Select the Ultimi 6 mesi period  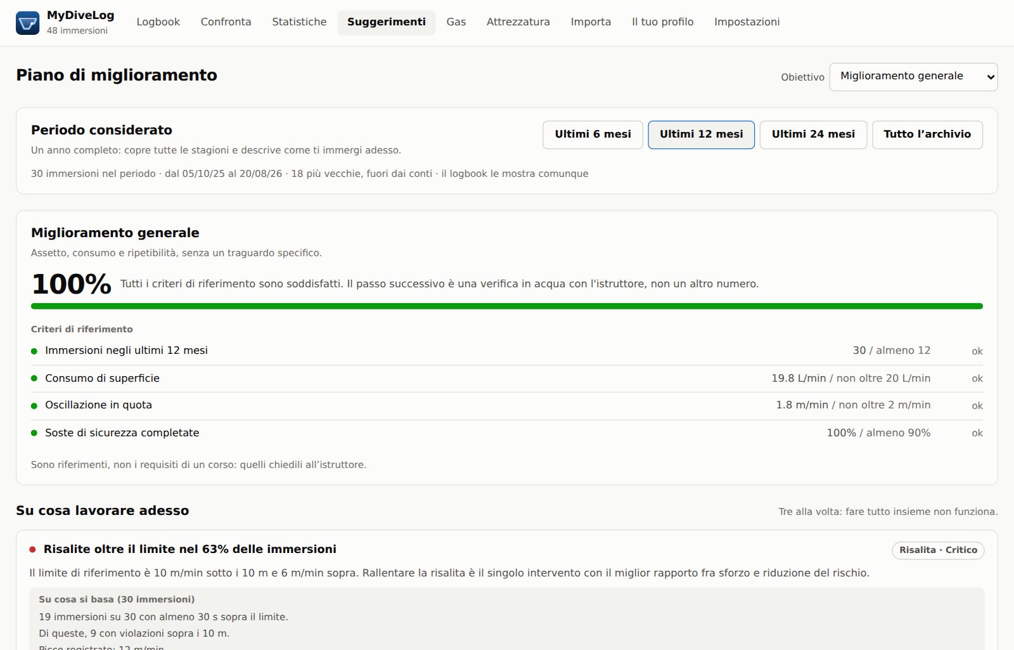(x=593, y=134)
